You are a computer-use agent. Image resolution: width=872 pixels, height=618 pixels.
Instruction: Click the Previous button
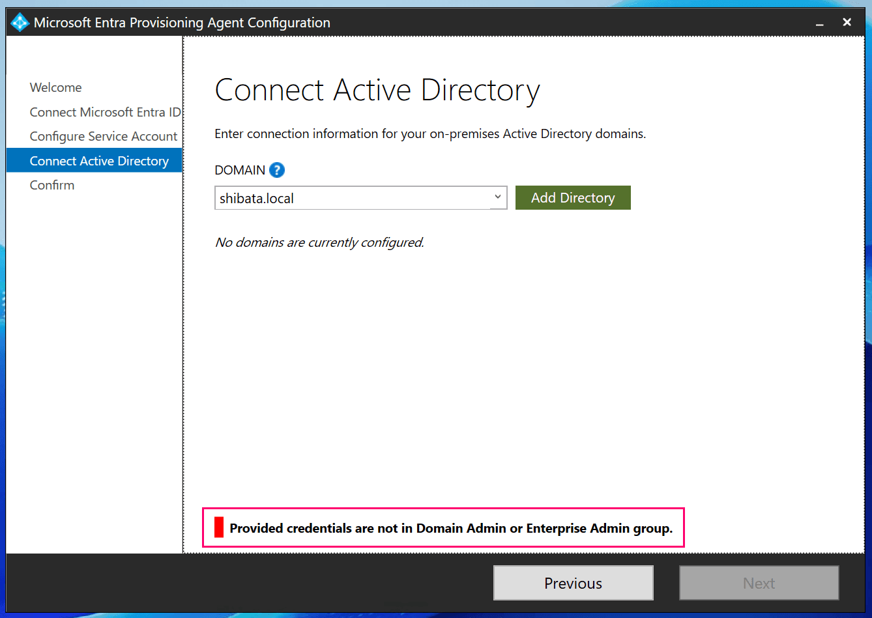tap(574, 583)
